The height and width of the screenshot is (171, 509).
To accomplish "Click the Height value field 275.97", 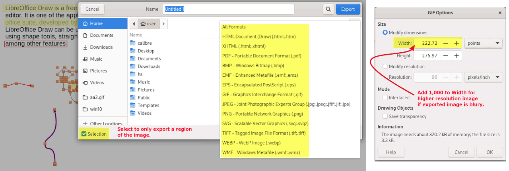I will 427,56.
